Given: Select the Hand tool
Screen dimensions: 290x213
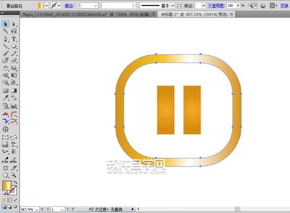Looking at the screenshot, I should pos(5,175).
